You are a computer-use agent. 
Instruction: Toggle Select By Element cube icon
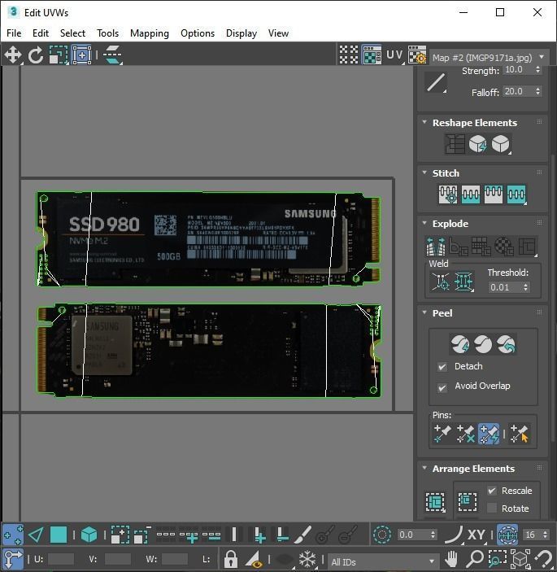tap(89, 535)
